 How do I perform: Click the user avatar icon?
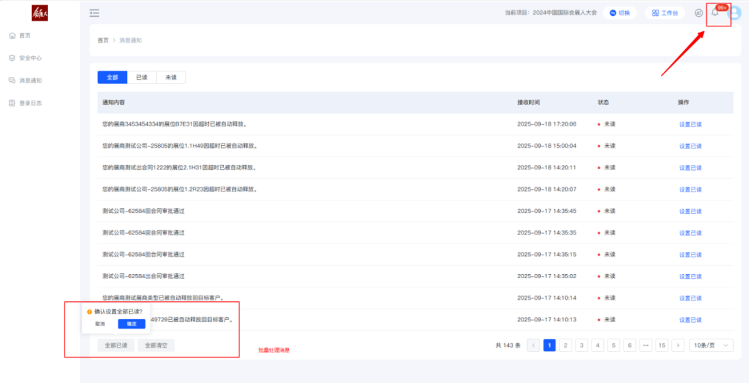[x=734, y=13]
